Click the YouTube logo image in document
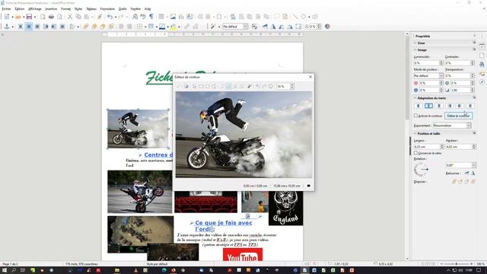This screenshot has width=487, height=274. (243, 254)
